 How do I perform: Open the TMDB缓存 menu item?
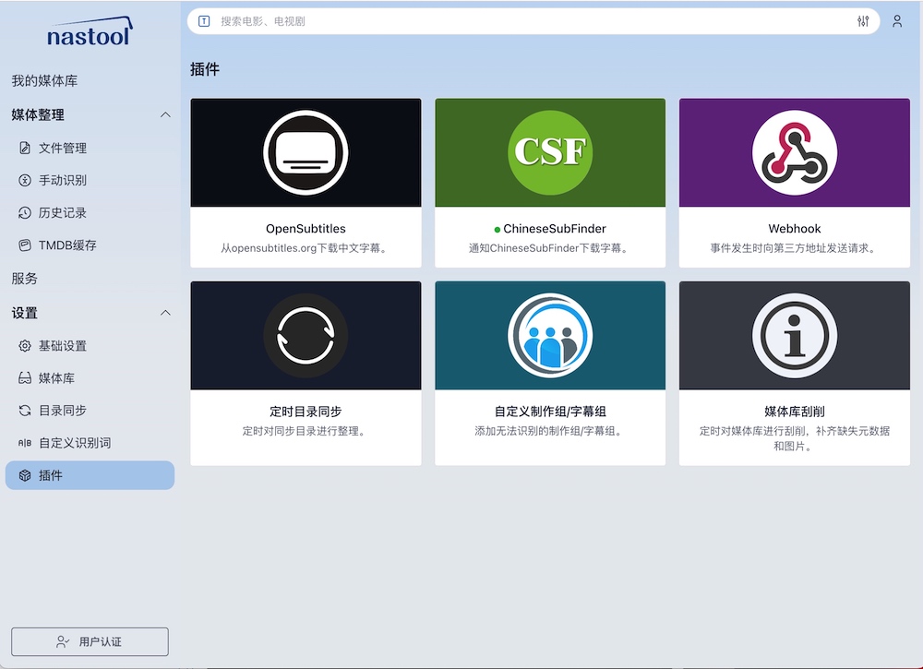(67, 245)
